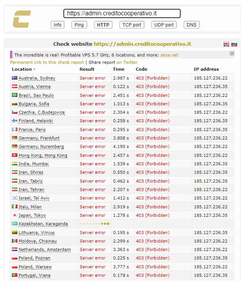Open the Germany, Frankfurt node details
Screen dimensions: 241x281
tap(39, 138)
